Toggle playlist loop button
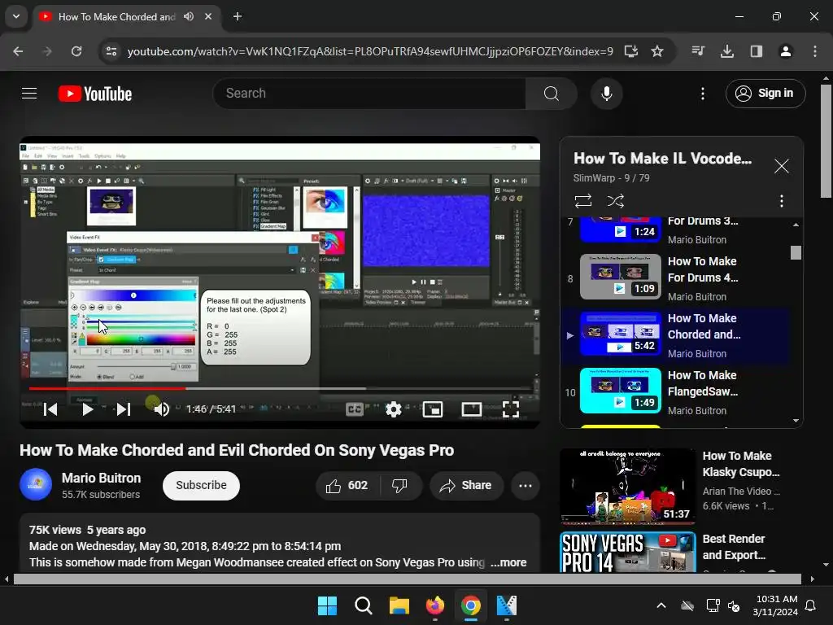This screenshot has height=625, width=833. click(x=582, y=201)
